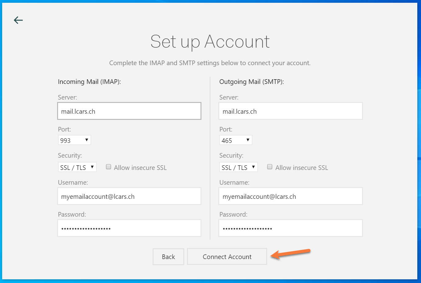Click the Incoming Mail (IMAP) section label

89,82
